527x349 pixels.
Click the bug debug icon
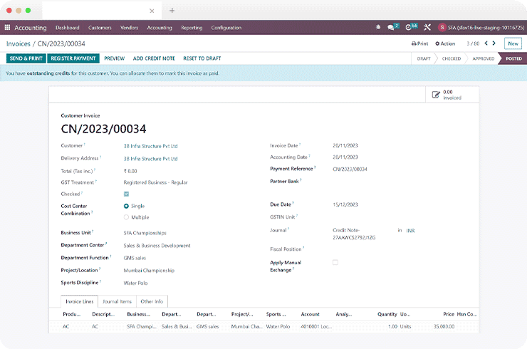pyautogui.click(x=378, y=28)
